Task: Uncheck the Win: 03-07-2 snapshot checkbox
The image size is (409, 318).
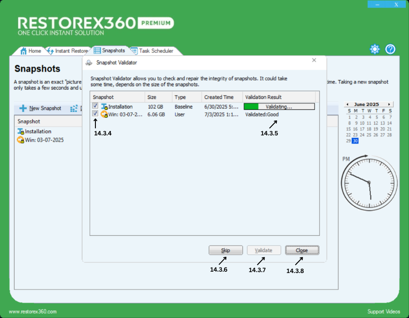Action: tap(95, 114)
